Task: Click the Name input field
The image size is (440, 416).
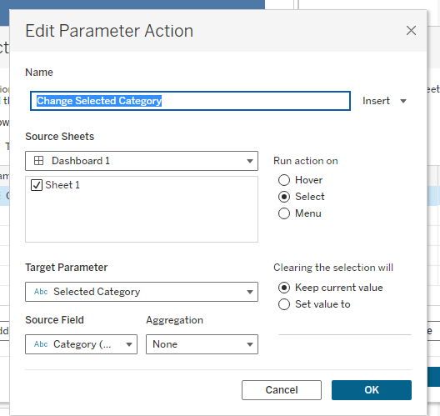Action: pos(190,101)
